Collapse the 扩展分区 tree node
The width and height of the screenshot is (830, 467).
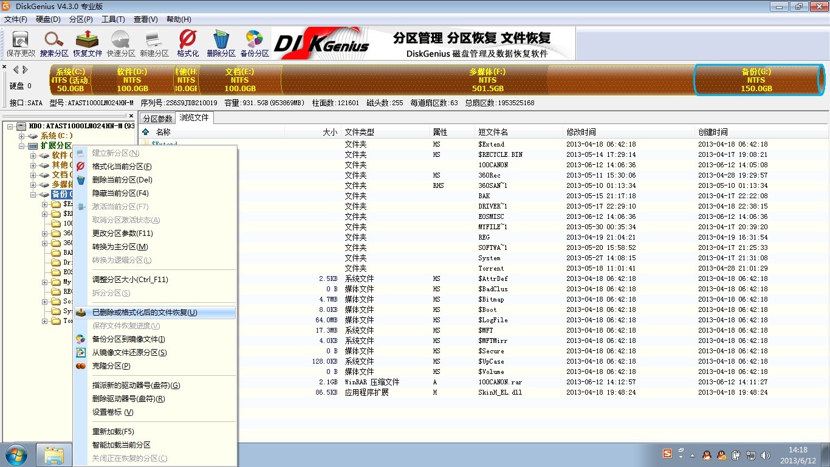click(x=22, y=146)
